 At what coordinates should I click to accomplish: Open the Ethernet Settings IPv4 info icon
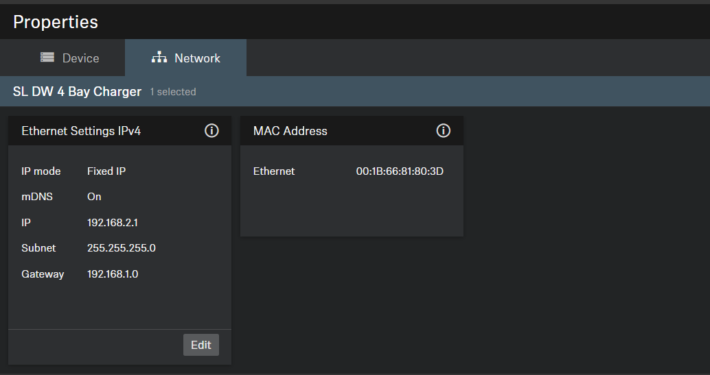point(211,131)
